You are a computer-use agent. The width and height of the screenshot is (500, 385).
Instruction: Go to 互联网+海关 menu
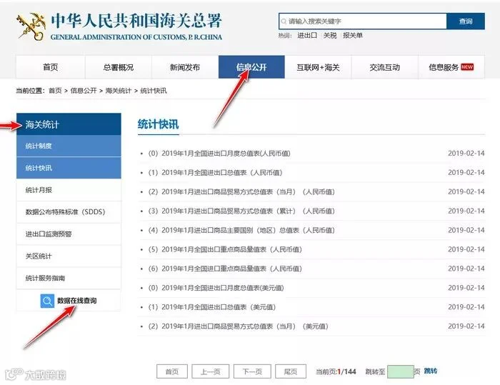[x=318, y=67]
